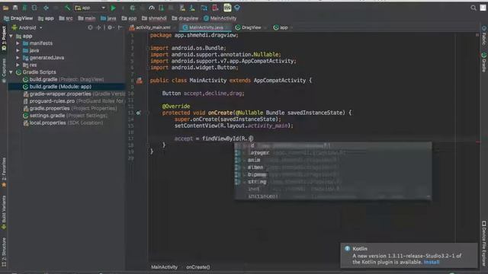This screenshot has height=274, width=488.
Task: Collapse the app module tree node
Action: coord(11,37)
